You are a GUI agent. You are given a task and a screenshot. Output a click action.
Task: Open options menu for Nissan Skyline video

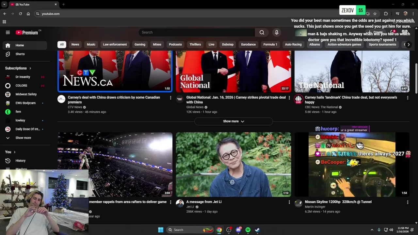pyautogui.click(x=408, y=202)
